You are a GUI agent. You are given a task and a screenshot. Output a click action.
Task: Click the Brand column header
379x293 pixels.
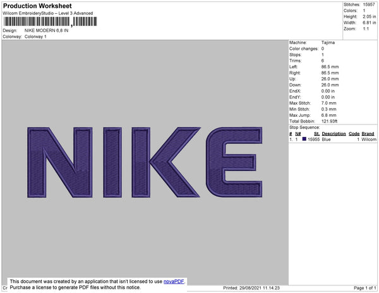coord(368,134)
